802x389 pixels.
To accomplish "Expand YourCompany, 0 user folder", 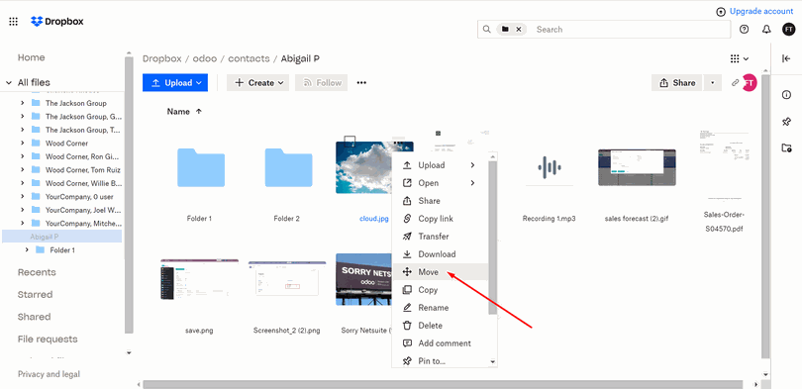I will click(x=22, y=196).
